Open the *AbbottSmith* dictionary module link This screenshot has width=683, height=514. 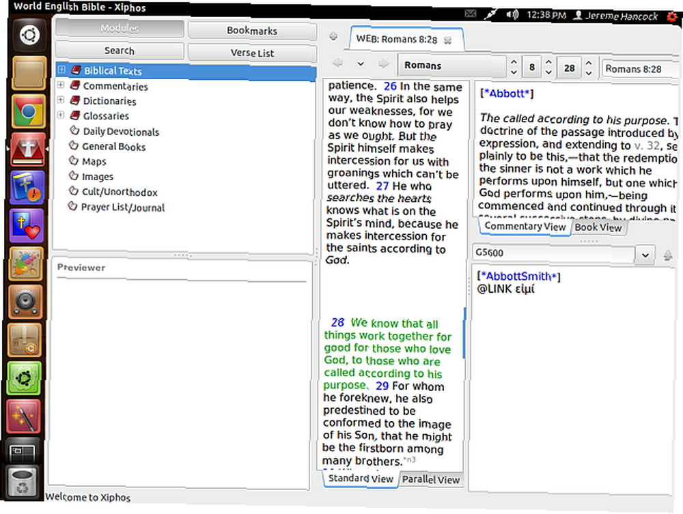[519, 276]
